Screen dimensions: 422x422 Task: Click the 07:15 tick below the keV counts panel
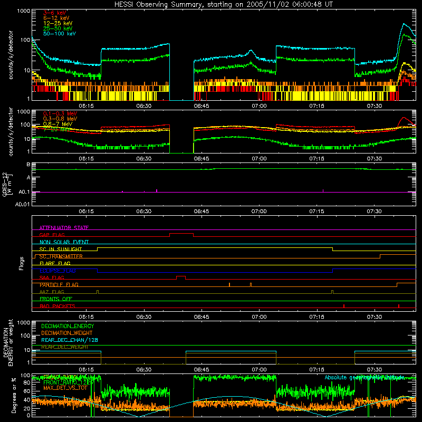click(316, 106)
